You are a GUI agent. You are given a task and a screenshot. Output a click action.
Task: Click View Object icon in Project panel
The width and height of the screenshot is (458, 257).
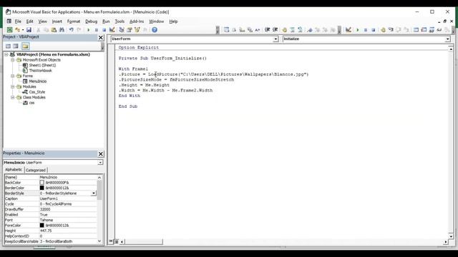pos(16,46)
